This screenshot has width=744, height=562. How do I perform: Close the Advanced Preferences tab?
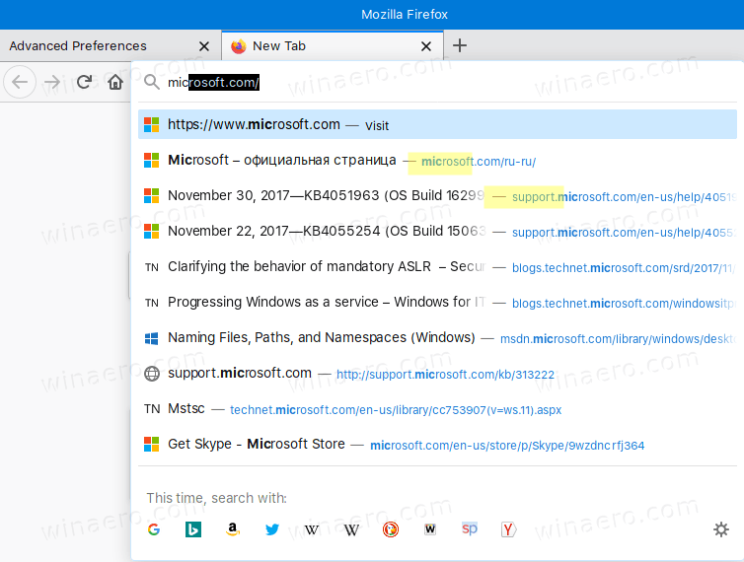pos(204,46)
